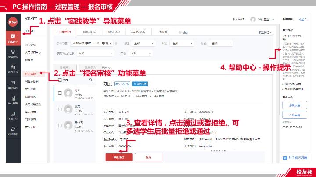Select 报名审核 in the left function menu

point(31,74)
